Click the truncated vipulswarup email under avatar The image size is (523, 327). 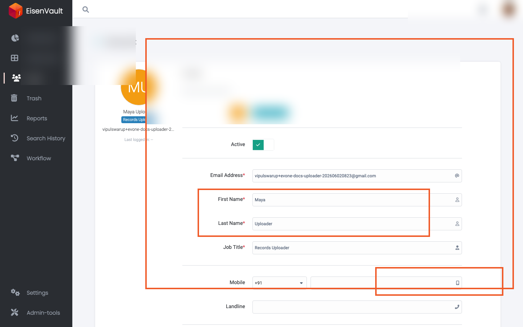[138, 129]
